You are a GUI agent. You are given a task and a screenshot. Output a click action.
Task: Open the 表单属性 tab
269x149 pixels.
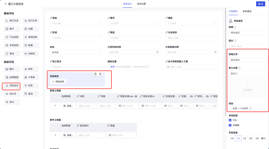click(247, 11)
